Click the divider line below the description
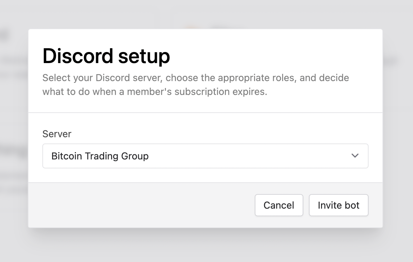Screen dimensions: 413x262 [x=205, y=112]
